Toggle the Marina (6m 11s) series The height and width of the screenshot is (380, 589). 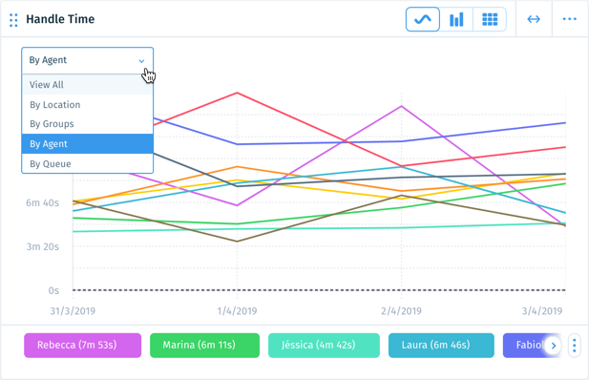204,345
